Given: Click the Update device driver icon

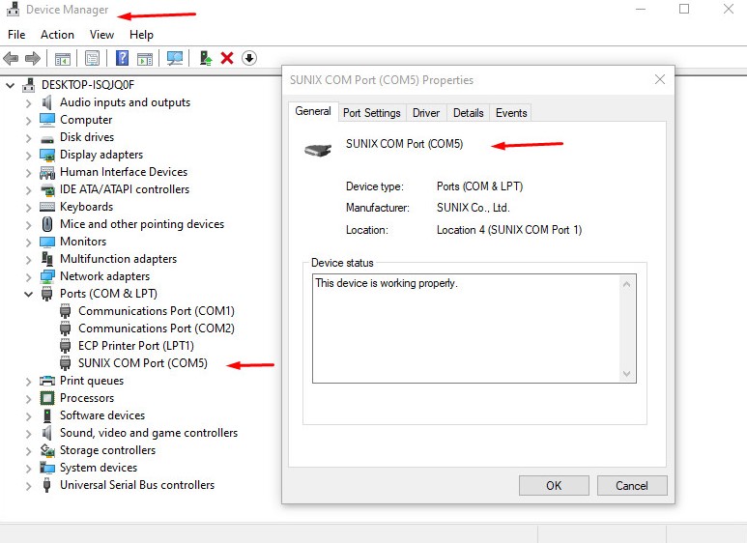Looking at the screenshot, I should pyautogui.click(x=206, y=58).
